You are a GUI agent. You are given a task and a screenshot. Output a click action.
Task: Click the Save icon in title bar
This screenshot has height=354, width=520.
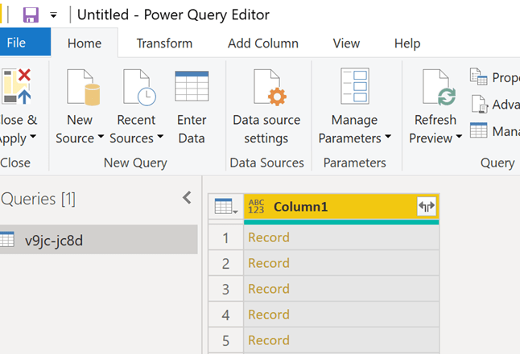click(31, 15)
